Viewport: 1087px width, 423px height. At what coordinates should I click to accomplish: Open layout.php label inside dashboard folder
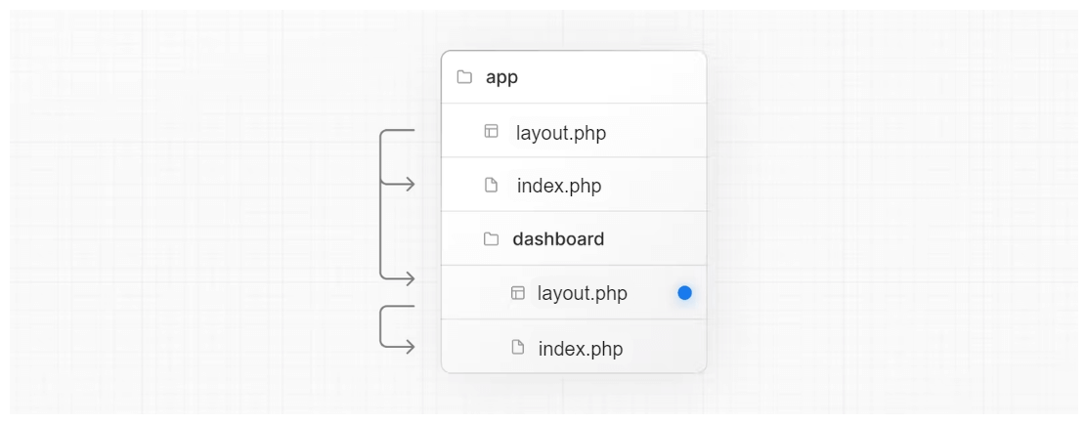point(583,293)
